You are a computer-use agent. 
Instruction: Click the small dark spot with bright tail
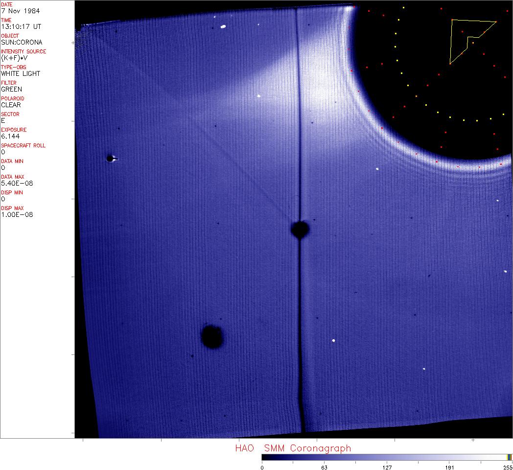(x=110, y=158)
